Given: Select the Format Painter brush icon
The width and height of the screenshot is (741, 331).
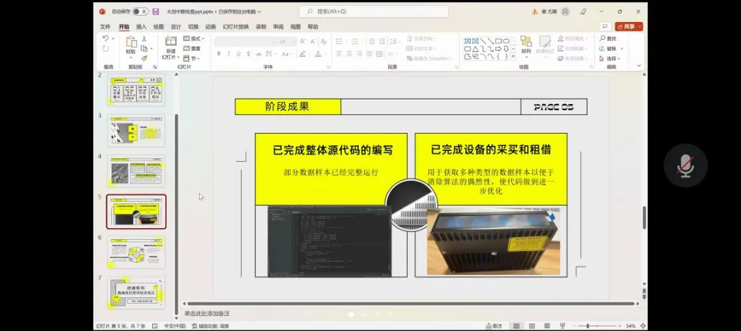Looking at the screenshot, I should pos(144,58).
